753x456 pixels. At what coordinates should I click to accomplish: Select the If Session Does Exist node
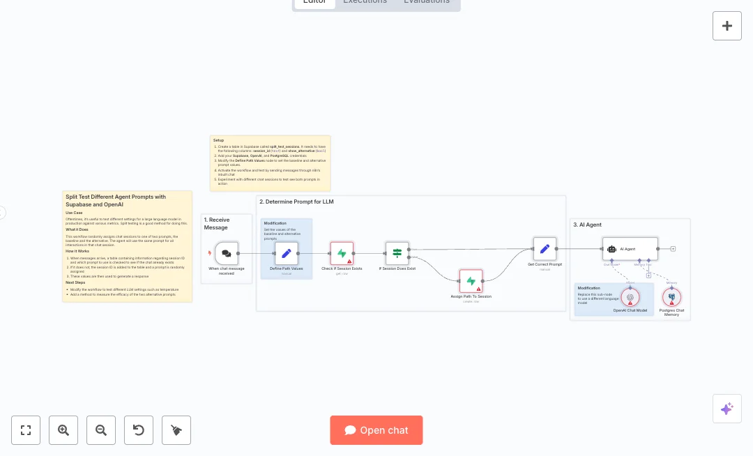click(397, 253)
